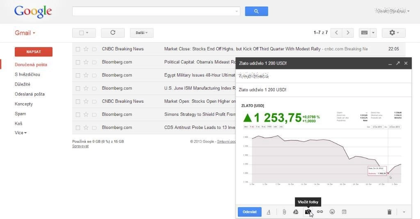
Task: Open the Doručená pošta inbox folder
Action: (31, 64)
